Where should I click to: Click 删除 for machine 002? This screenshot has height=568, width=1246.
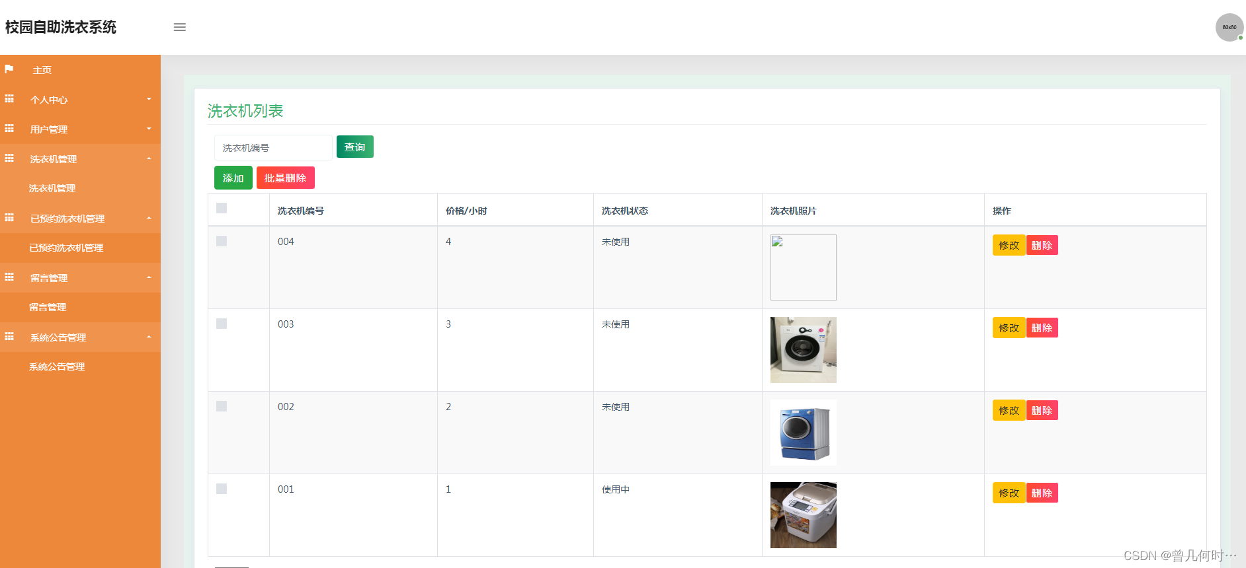click(x=1042, y=410)
